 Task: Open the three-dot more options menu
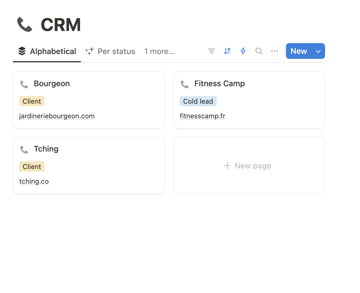point(275,51)
